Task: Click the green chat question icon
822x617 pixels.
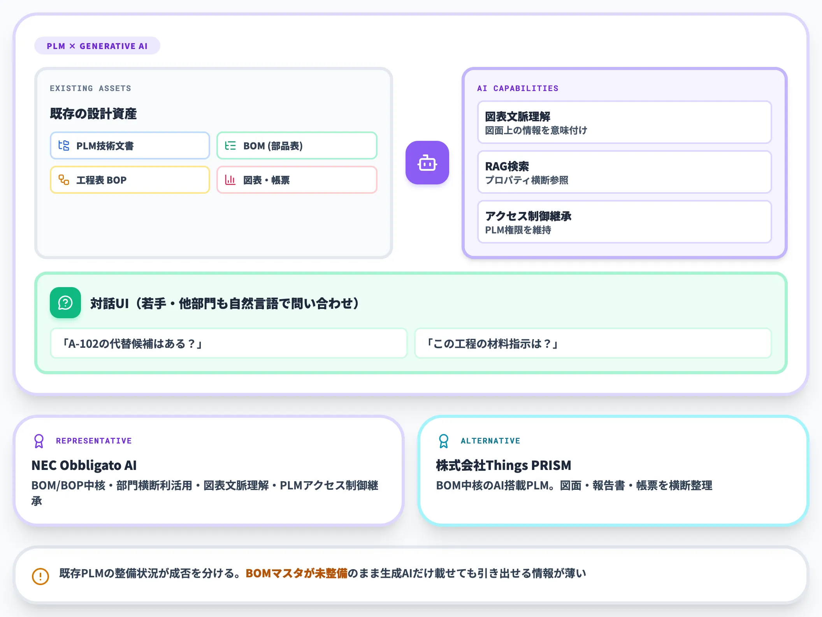Action: pyautogui.click(x=65, y=303)
